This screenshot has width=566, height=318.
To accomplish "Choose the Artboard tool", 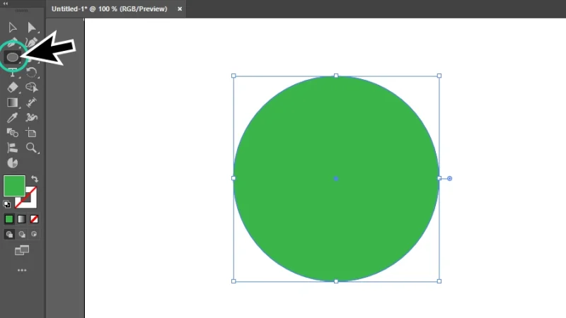I will coord(31,132).
